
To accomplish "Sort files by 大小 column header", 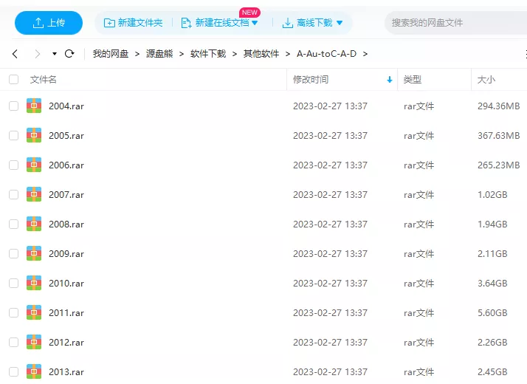I will pos(486,80).
